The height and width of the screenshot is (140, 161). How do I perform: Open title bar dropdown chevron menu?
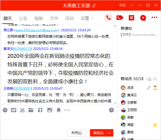coord(131,5)
